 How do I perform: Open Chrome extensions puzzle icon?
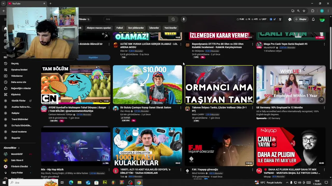313,11
